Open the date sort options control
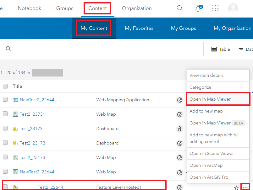The image size is (253, 190). pos(245,49)
